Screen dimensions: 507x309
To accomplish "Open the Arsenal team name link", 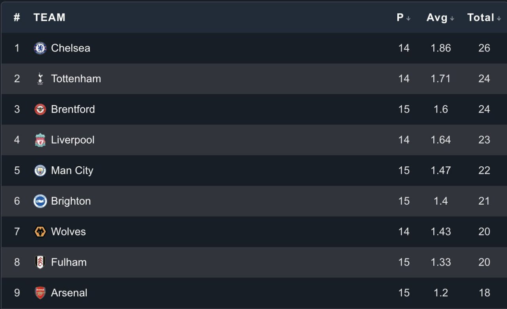I will (x=69, y=293).
